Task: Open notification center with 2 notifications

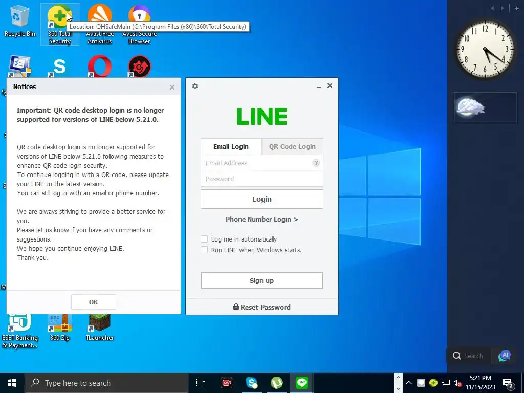Action: click(x=508, y=383)
